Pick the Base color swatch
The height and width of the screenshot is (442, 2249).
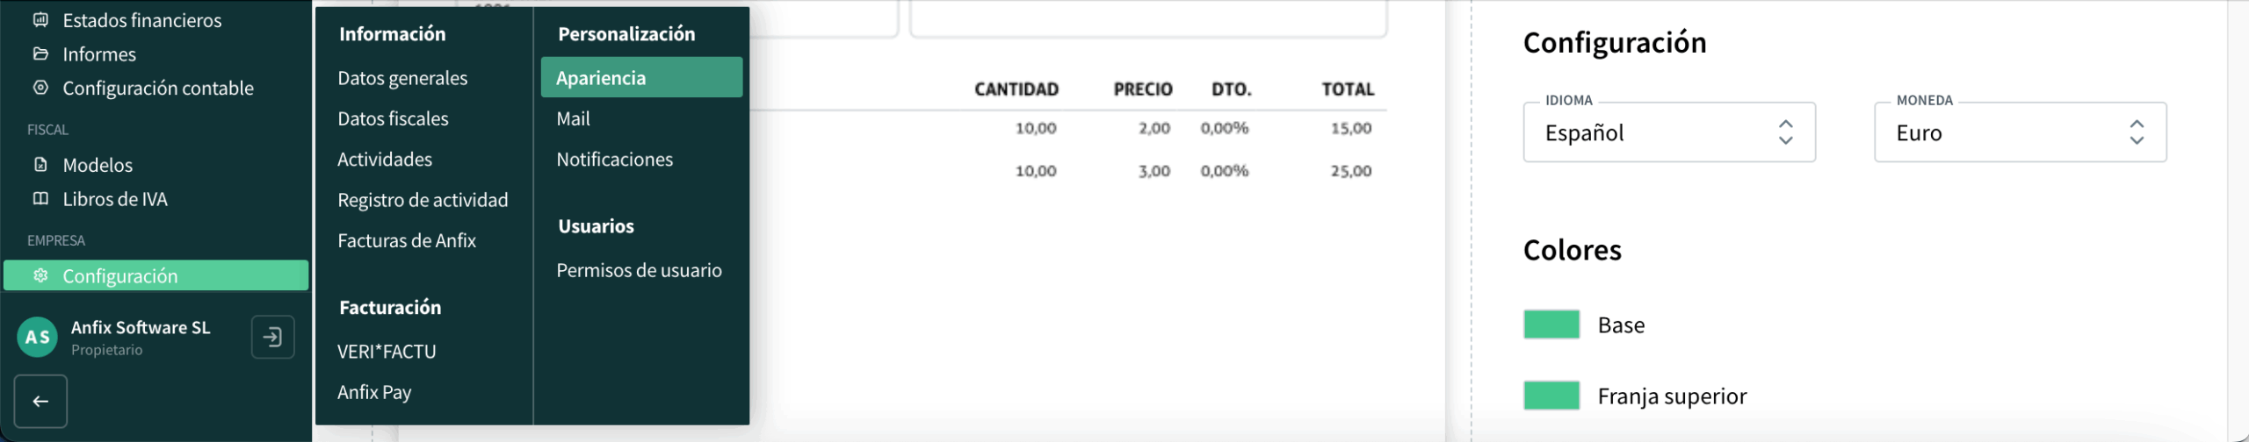(x=1551, y=324)
